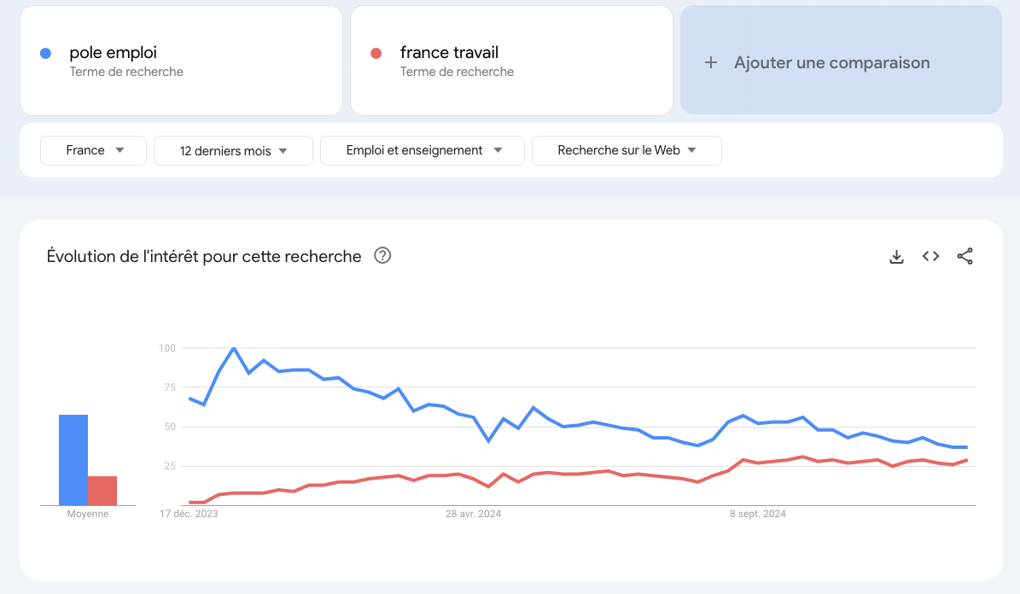Select the france travail term card

tap(510, 60)
